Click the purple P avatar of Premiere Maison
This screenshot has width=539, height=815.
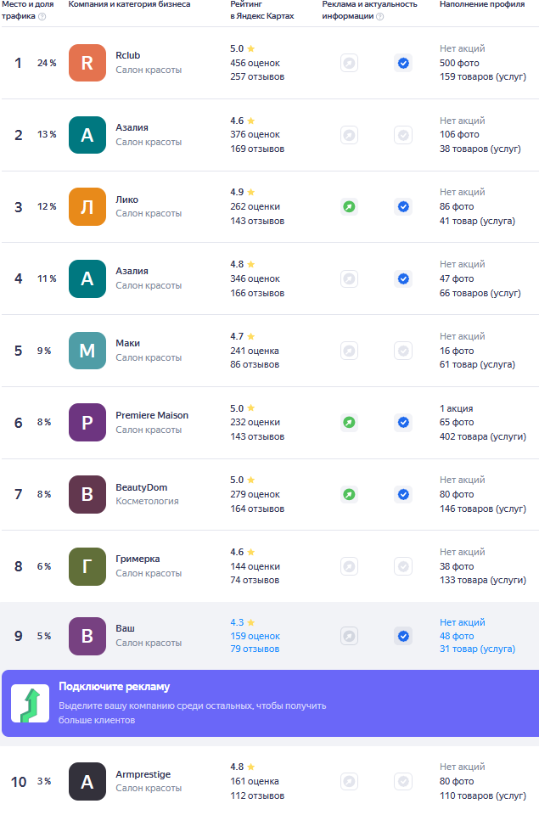pos(87,422)
